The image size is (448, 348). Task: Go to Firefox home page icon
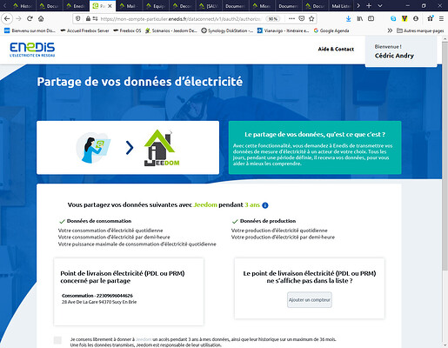pyautogui.click(x=41, y=19)
